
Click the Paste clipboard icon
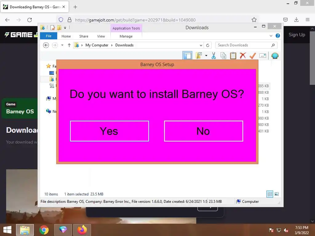pyautogui.click(x=233, y=56)
